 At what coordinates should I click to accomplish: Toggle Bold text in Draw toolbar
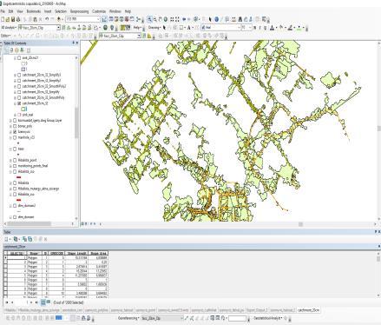pyautogui.click(x=254, y=28)
